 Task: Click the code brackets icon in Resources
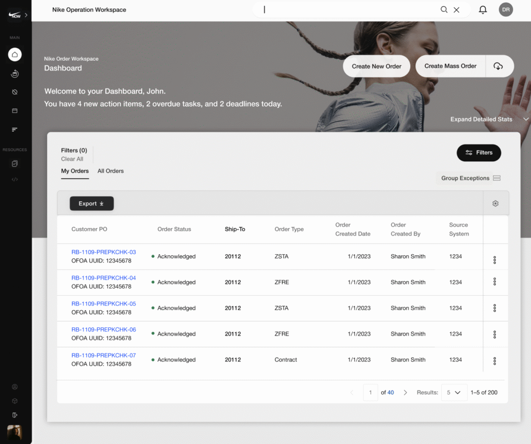pyautogui.click(x=15, y=179)
